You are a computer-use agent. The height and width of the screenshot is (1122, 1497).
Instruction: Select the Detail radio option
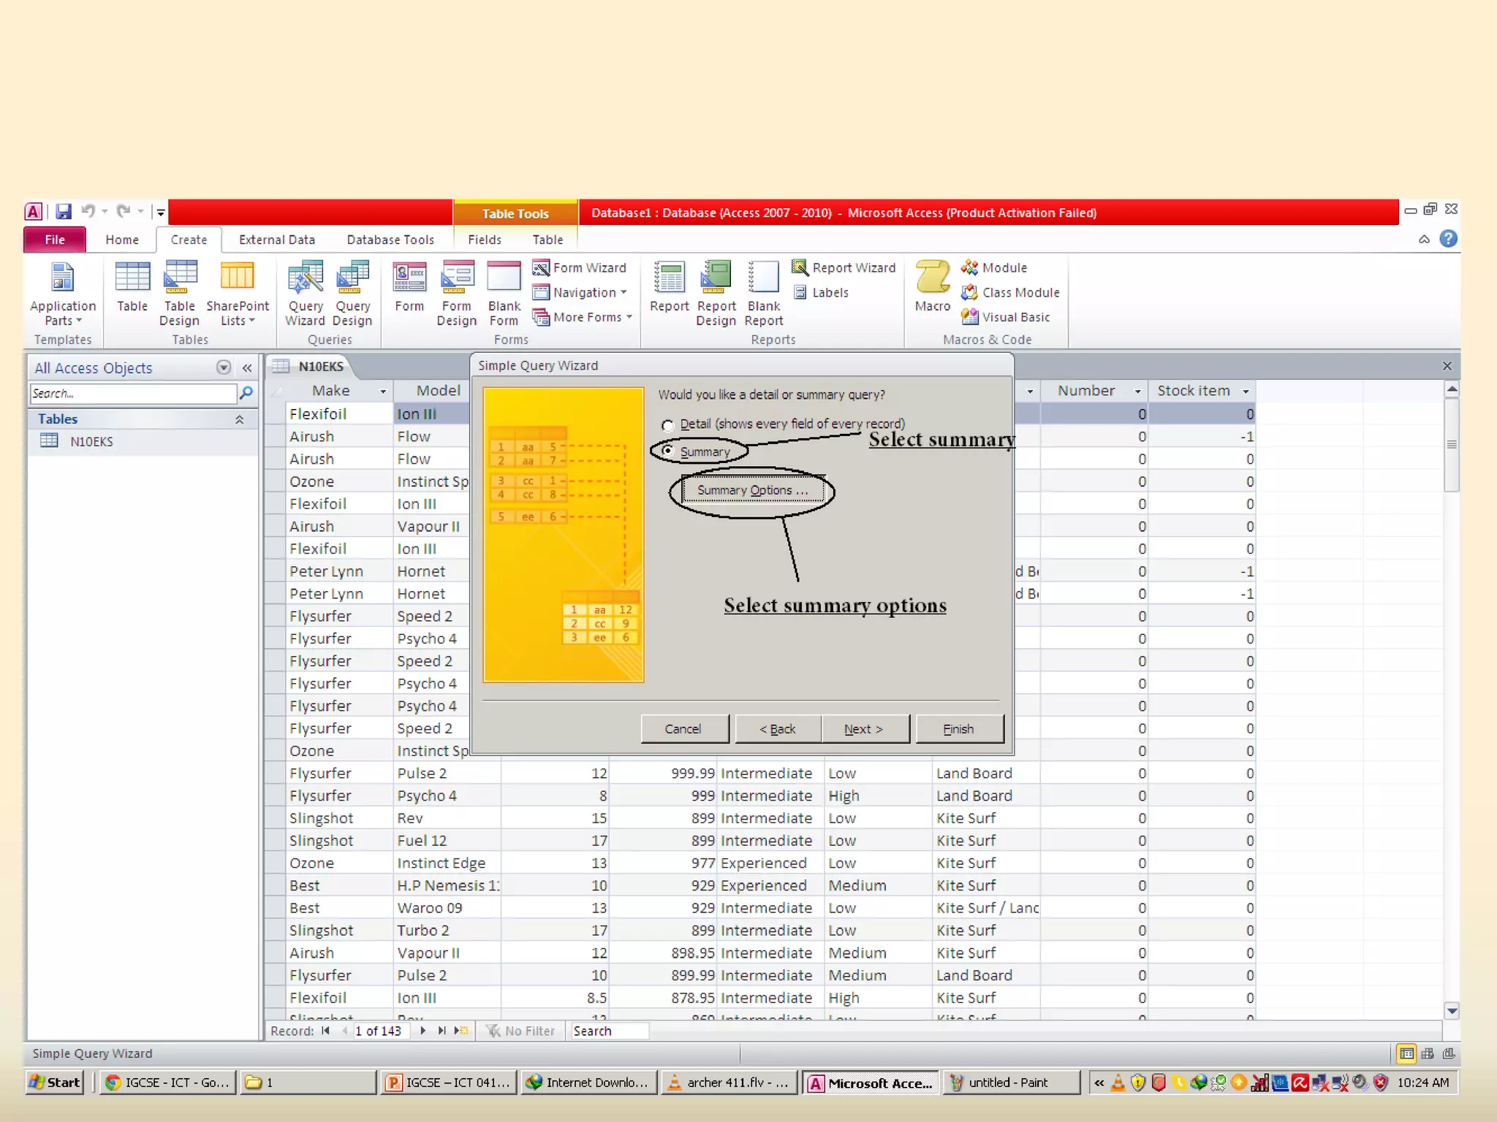tap(667, 425)
